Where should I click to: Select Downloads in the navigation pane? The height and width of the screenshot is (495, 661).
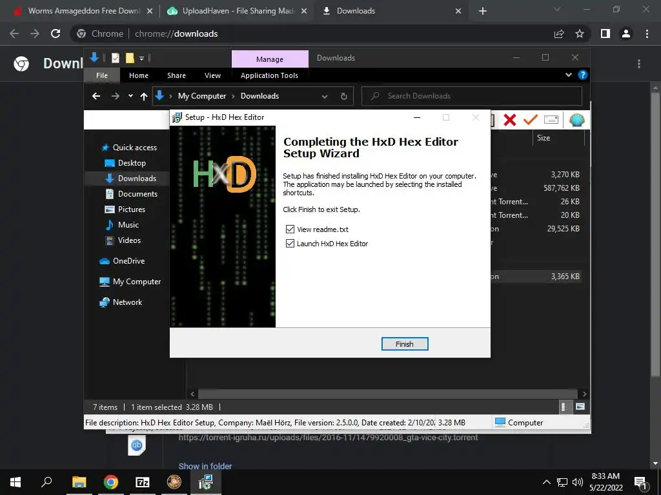[x=137, y=179]
